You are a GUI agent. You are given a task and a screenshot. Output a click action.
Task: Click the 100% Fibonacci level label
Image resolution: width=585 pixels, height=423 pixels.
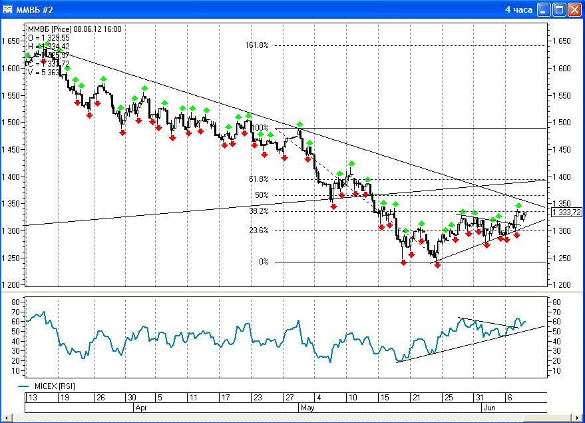pyautogui.click(x=260, y=128)
